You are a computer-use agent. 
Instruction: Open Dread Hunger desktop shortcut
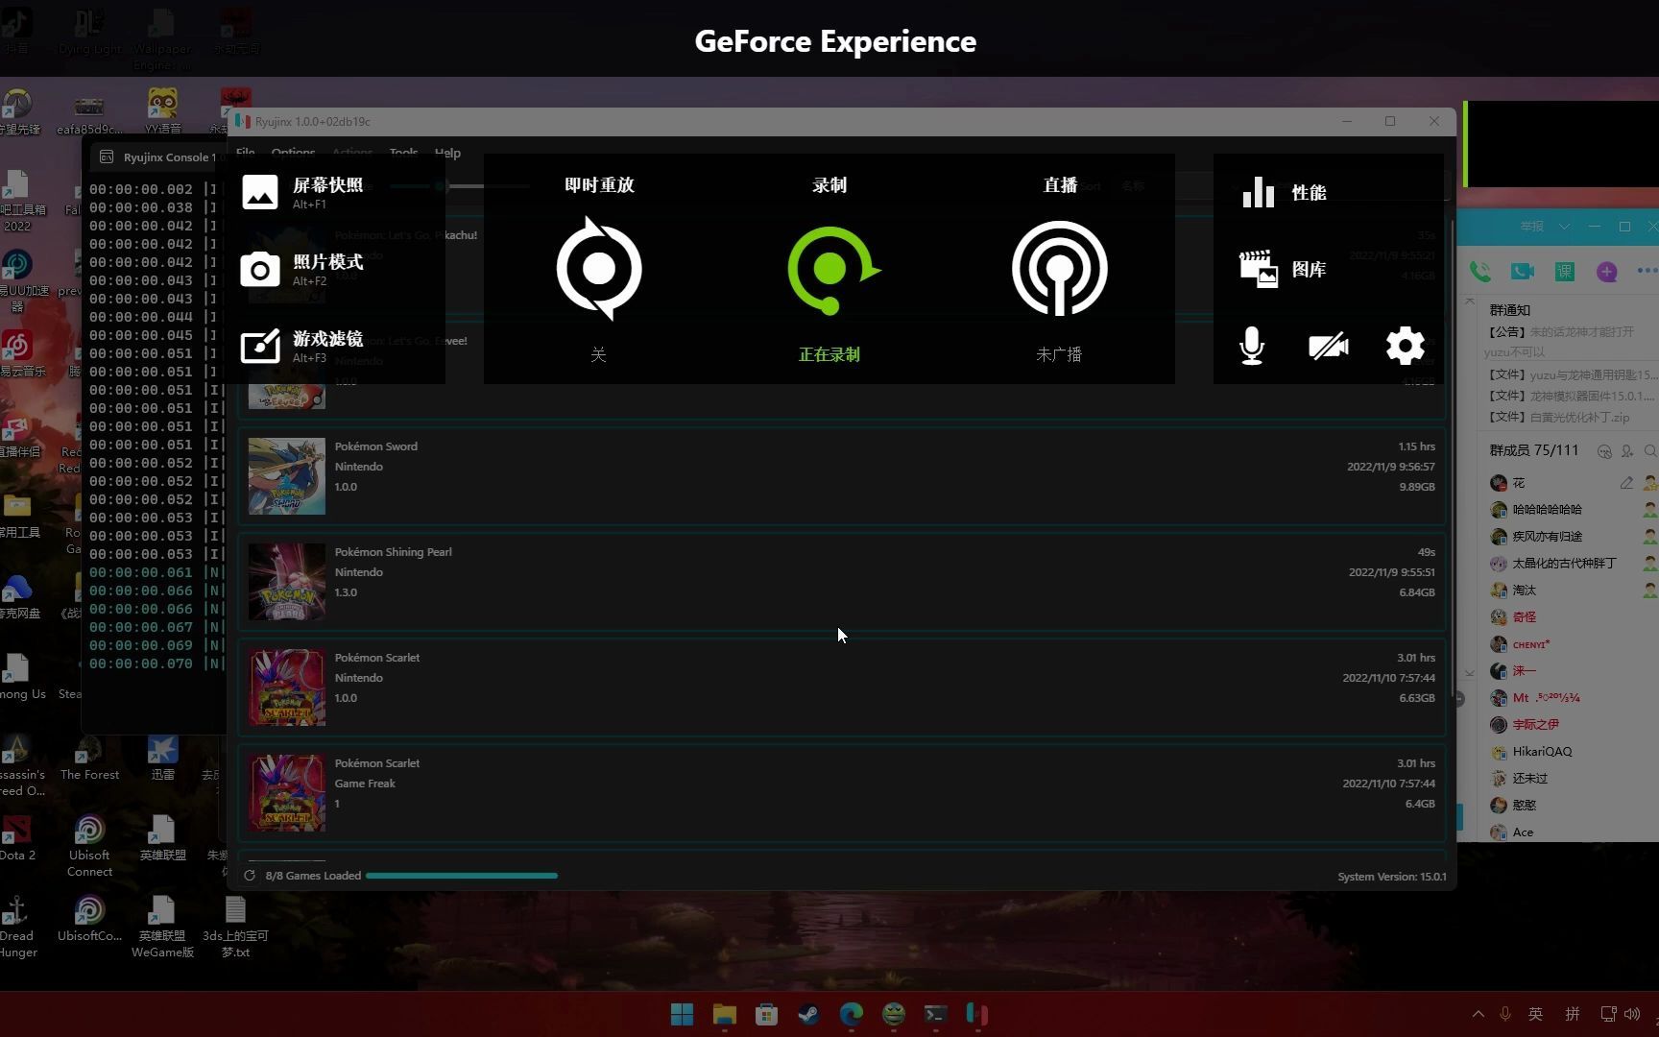(x=17, y=927)
